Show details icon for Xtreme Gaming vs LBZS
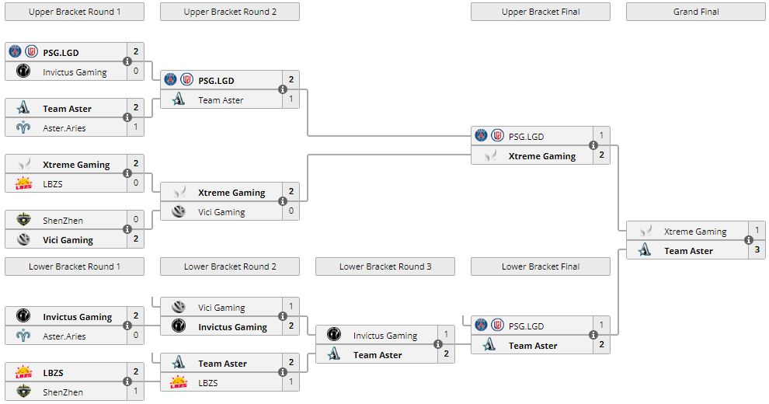Screen dimensions: 769x404 click(127, 174)
